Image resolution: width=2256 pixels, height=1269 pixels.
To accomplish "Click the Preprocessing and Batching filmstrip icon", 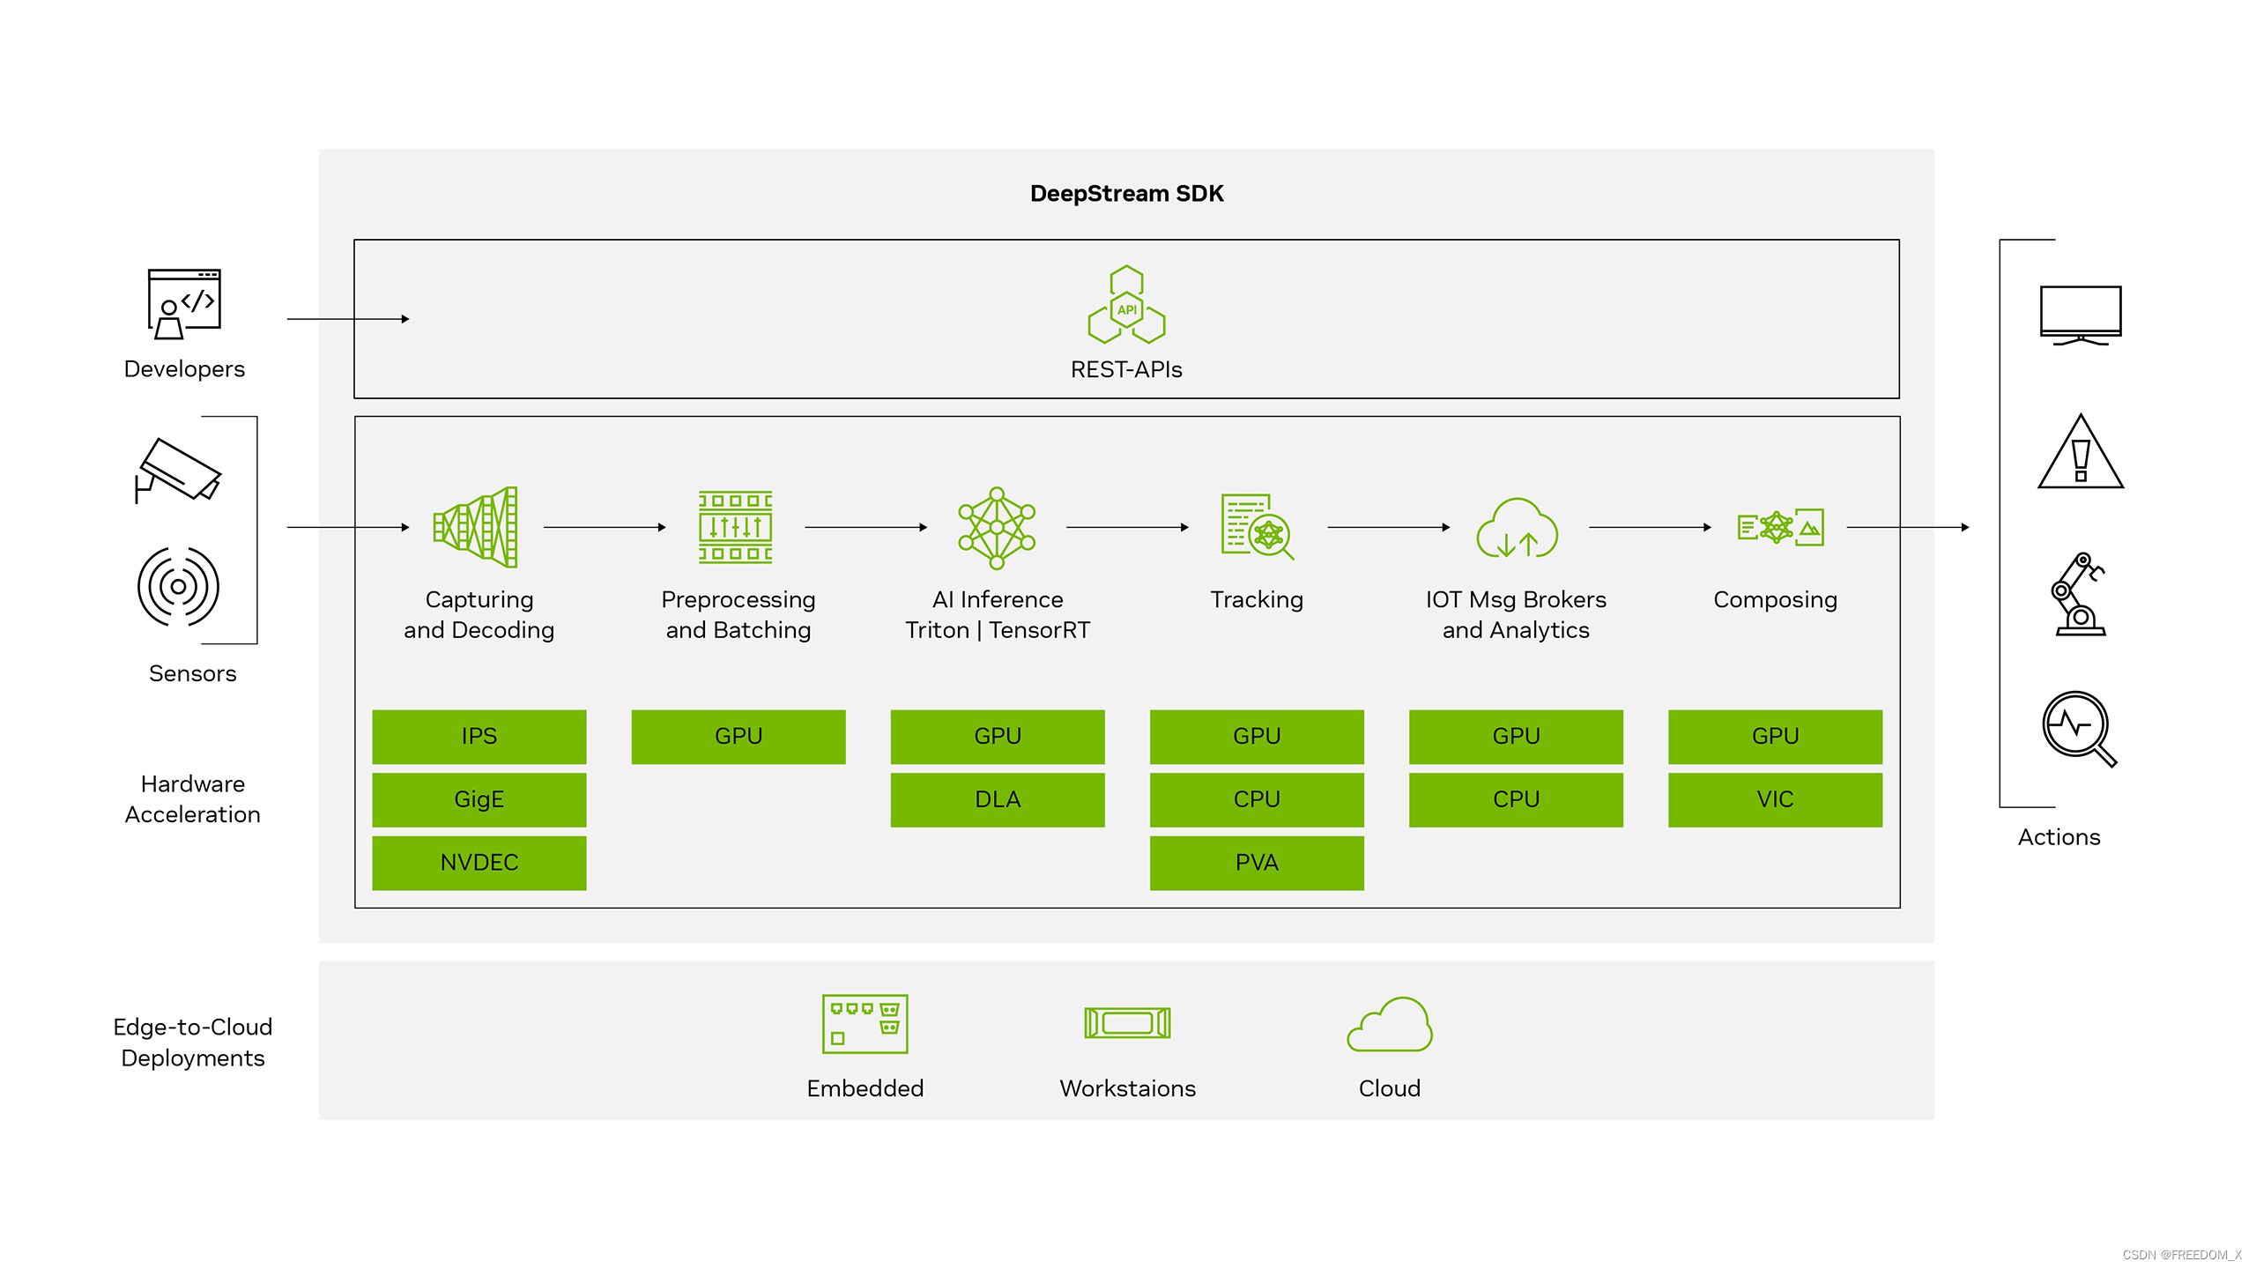I will coord(737,527).
